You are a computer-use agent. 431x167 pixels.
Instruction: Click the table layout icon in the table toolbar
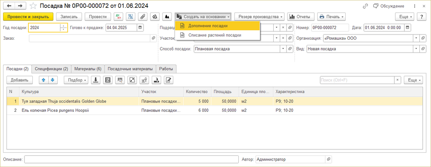tap(108, 80)
